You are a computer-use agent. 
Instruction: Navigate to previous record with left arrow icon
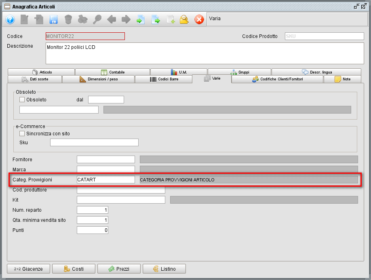pos(112,19)
